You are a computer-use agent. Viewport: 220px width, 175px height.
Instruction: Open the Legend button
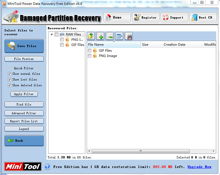click(24, 129)
